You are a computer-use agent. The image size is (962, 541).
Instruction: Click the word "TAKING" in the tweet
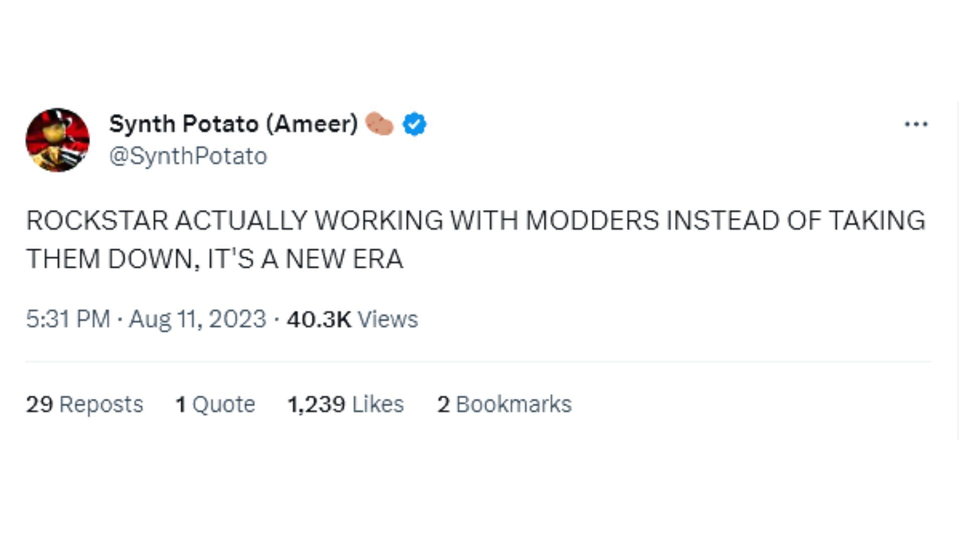tap(876, 220)
